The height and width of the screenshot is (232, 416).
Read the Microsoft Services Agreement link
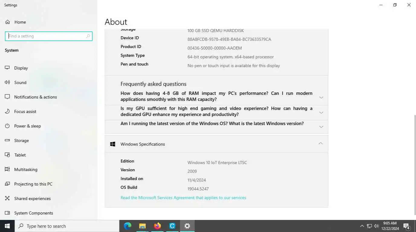click(183, 198)
